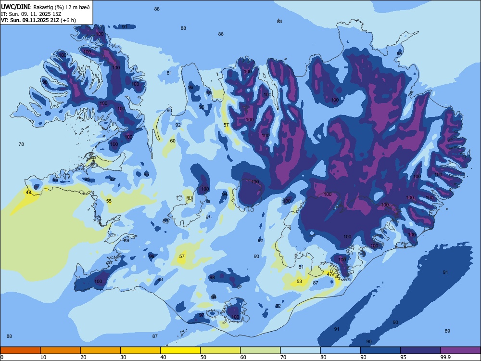The height and width of the screenshot is (361, 481).
Task: Choose the purple legend swatch above 99.9
Action: 460,350
